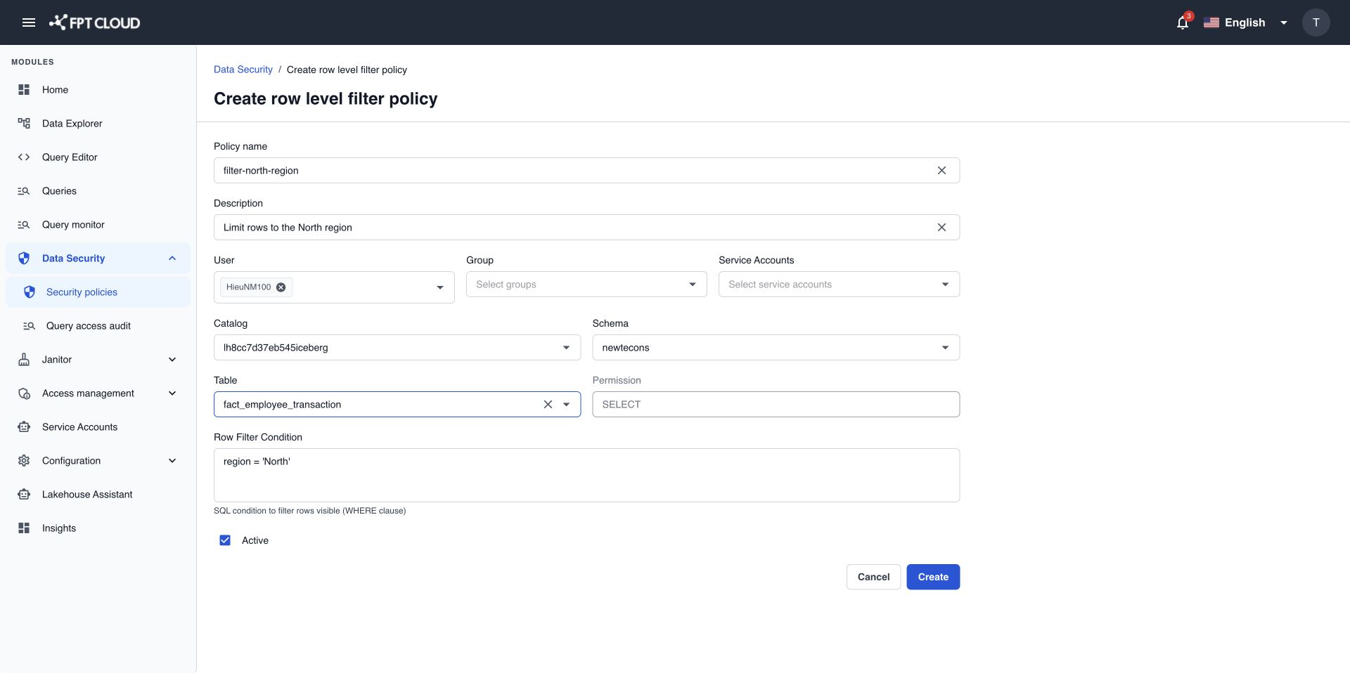Clear the Description field
Image resolution: width=1350 pixels, height=673 pixels.
[941, 228]
